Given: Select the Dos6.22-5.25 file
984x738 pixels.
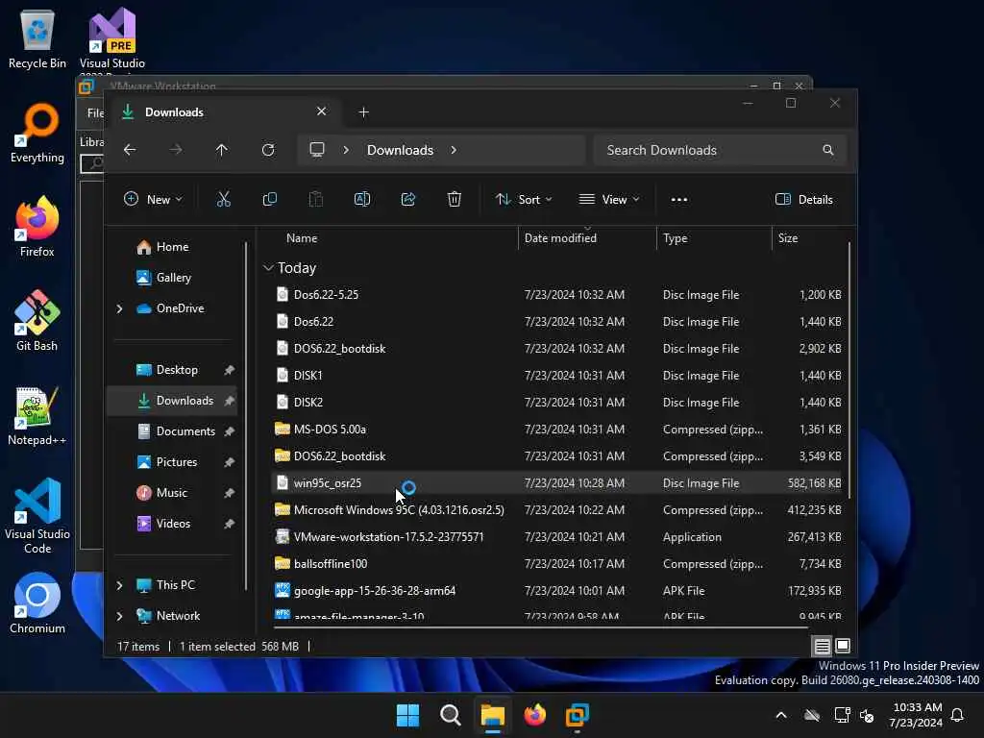Looking at the screenshot, I should (x=557, y=294).
